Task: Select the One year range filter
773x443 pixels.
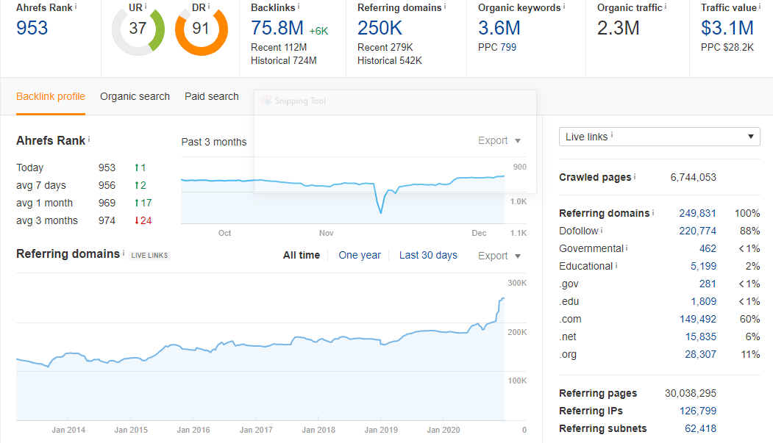Action: click(x=360, y=255)
